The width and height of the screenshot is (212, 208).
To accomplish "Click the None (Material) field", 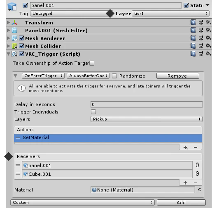I will click(x=143, y=190).
